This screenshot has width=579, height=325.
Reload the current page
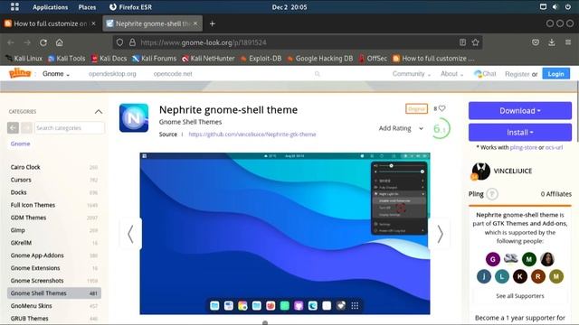click(43, 42)
